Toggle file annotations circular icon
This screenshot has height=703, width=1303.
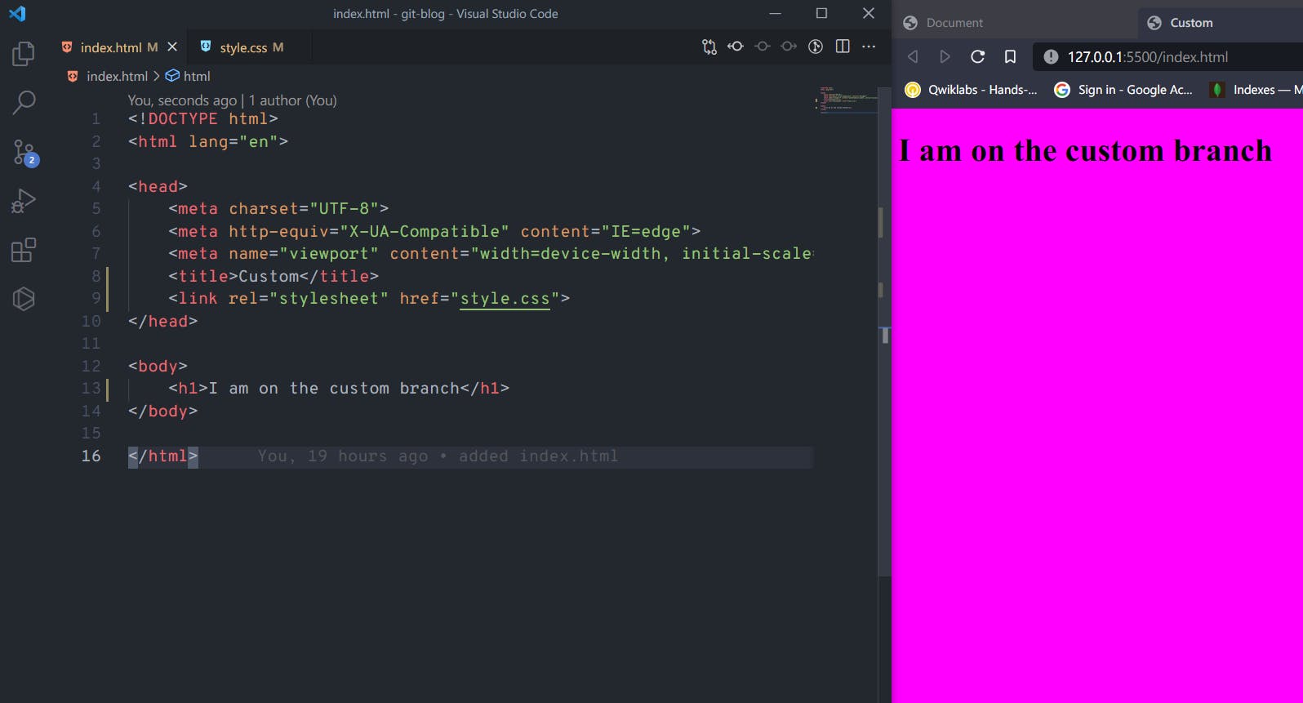[815, 47]
